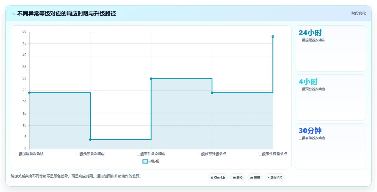Image resolution: width=377 pixels, height=192 pixels.
Task: Click the data point at 二级预警升级节点
Action: pyautogui.click(x=212, y=93)
